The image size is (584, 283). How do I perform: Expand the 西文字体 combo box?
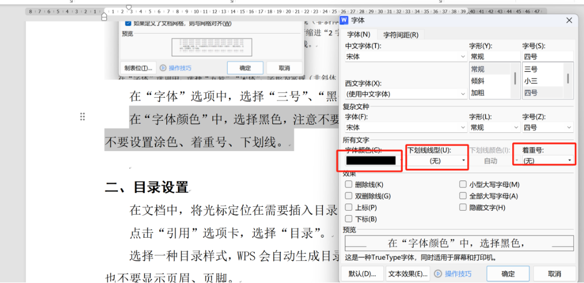462,94
